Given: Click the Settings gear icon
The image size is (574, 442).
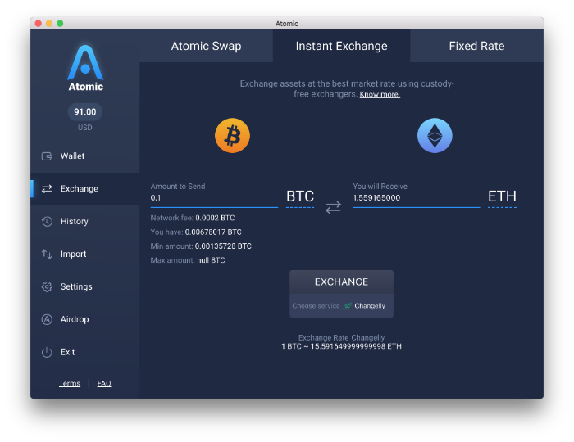Looking at the screenshot, I should (x=47, y=286).
